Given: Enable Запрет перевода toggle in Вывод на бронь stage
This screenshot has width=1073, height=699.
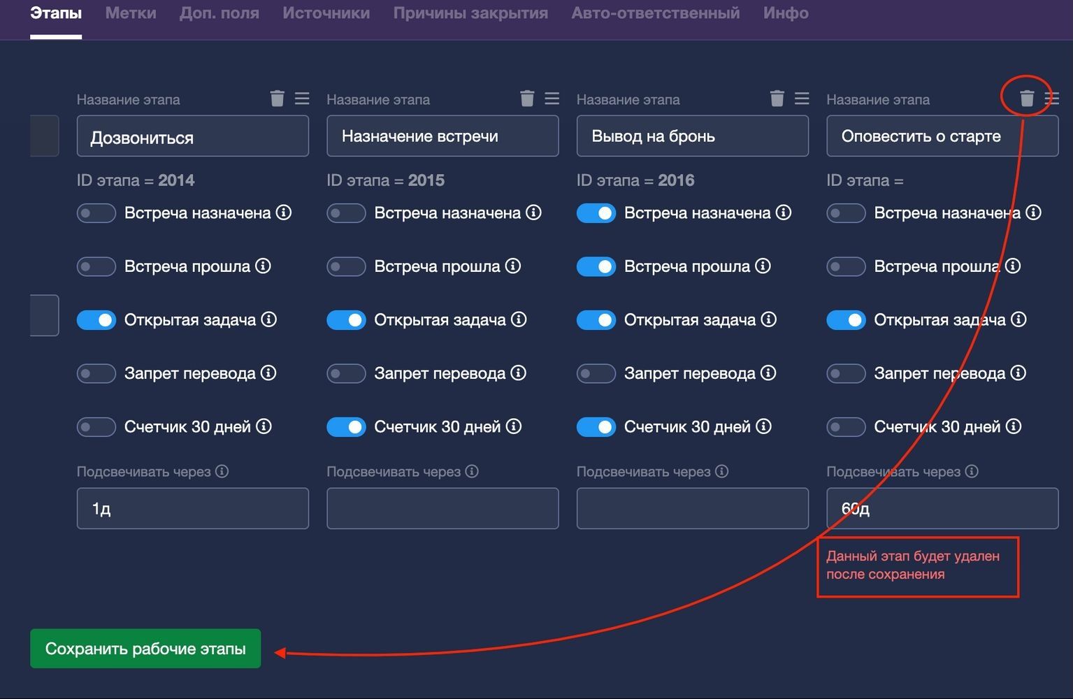Looking at the screenshot, I should click(596, 373).
